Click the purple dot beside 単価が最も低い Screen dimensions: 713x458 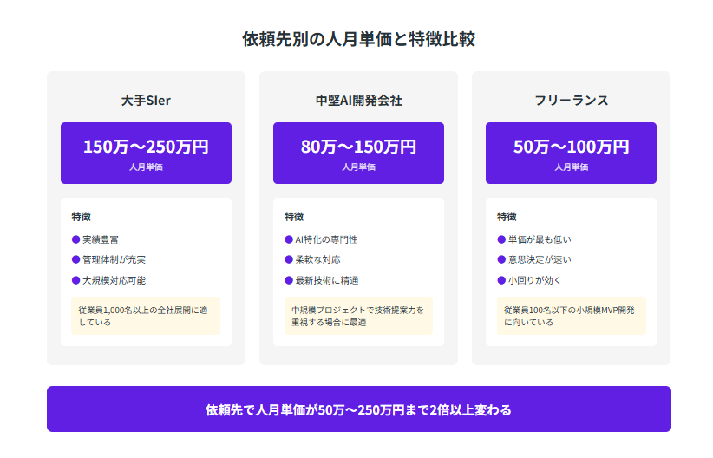tap(501, 239)
